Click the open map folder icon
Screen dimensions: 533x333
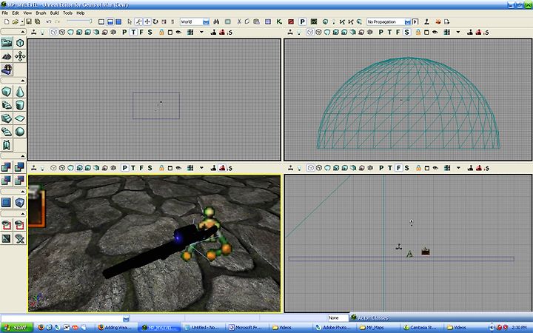pos(15,21)
